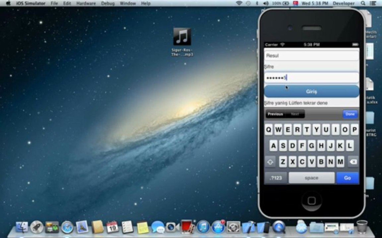Click the volume speaker icon in menu bar

(x=266, y=3)
